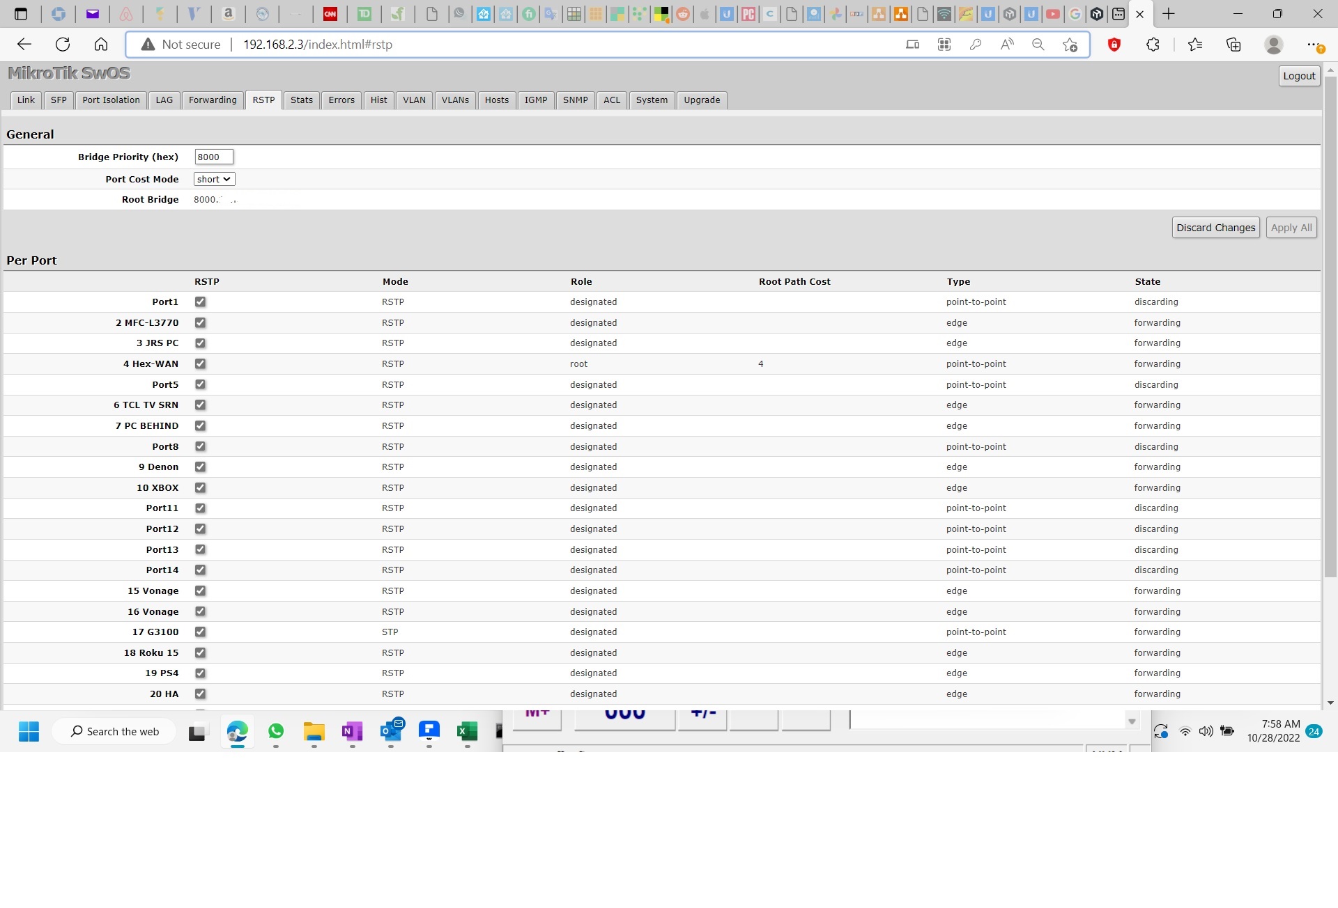This screenshot has width=1338, height=908.
Task: Open the Google Photos bookmark
Action: (x=836, y=14)
